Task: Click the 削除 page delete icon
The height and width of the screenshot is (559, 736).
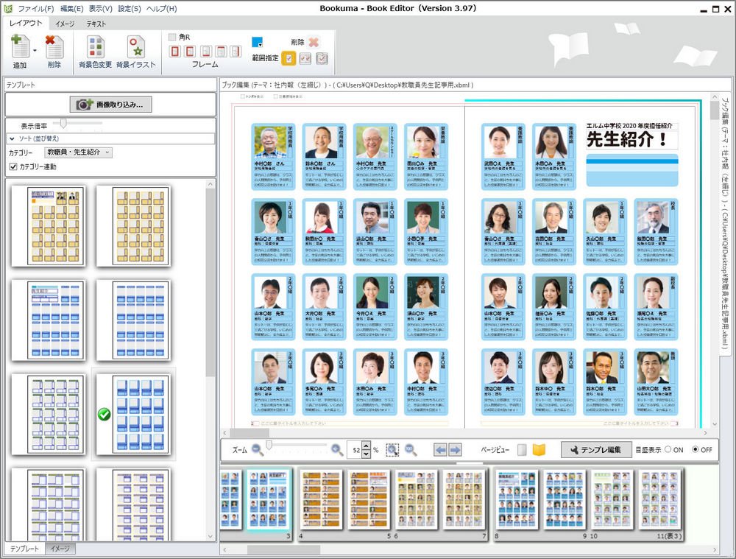Action: tap(54, 48)
